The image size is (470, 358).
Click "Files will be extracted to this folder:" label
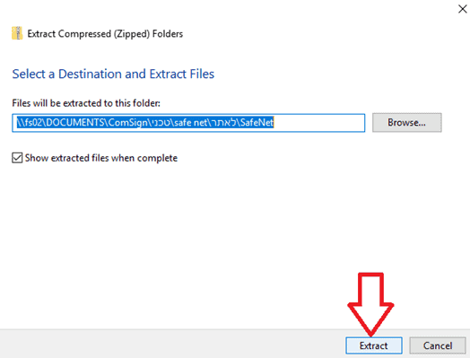tap(86, 103)
